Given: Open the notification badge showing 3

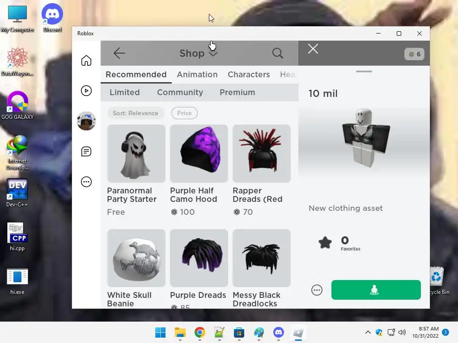Looking at the screenshot, I should pos(445,332).
